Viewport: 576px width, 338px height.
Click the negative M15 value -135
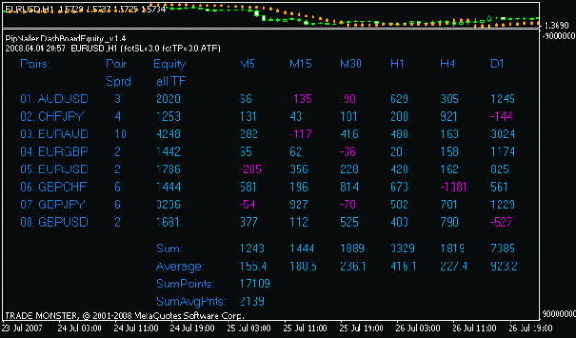[300, 99]
